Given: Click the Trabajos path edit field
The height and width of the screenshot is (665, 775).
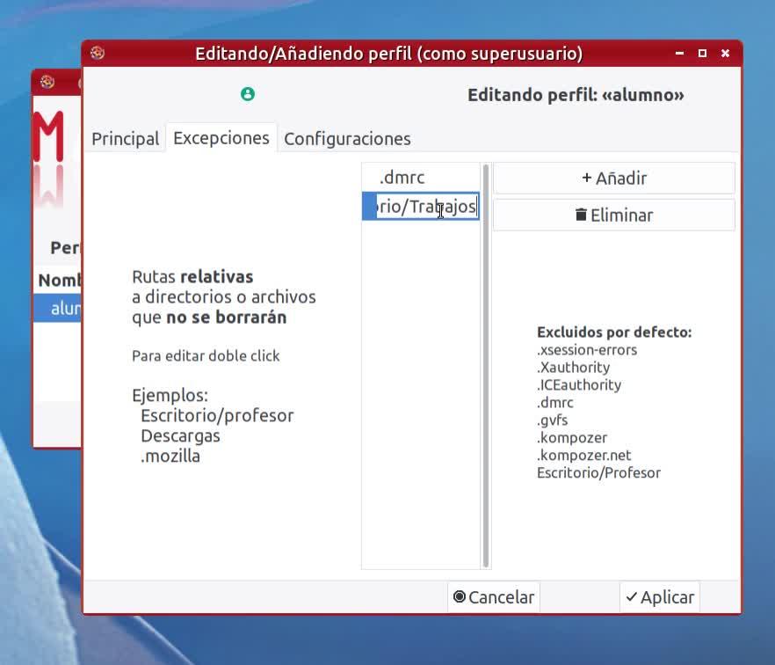Looking at the screenshot, I should point(428,207).
